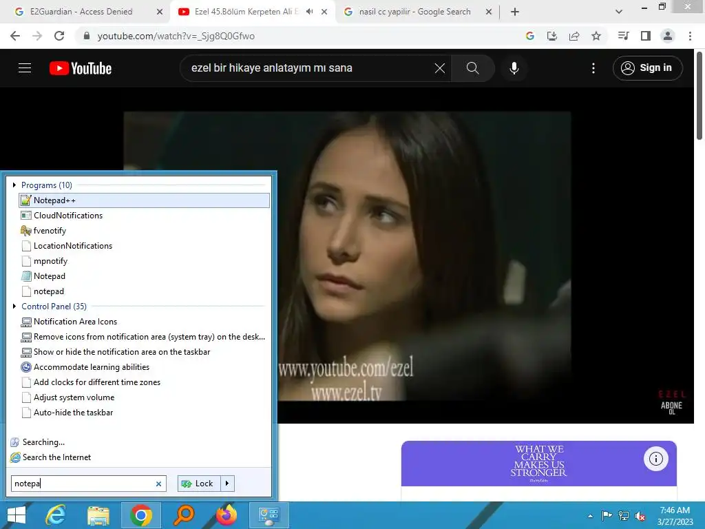Open Notepad++ from search results

(145, 200)
